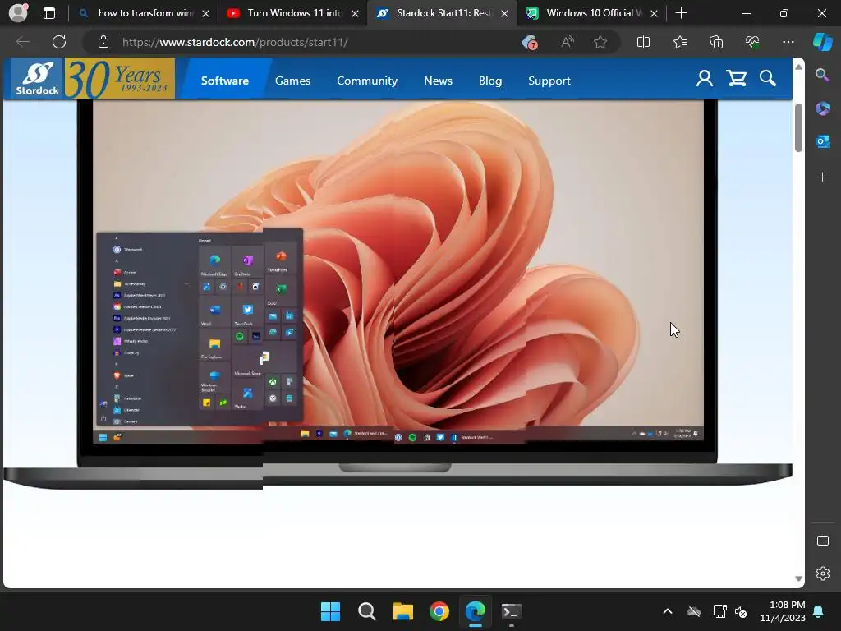Open the Support page
Viewport: 841px width, 631px height.
549,81
